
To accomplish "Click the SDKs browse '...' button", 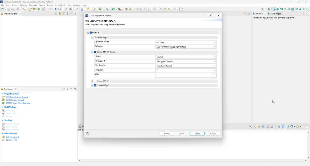I will pos(214,75).
